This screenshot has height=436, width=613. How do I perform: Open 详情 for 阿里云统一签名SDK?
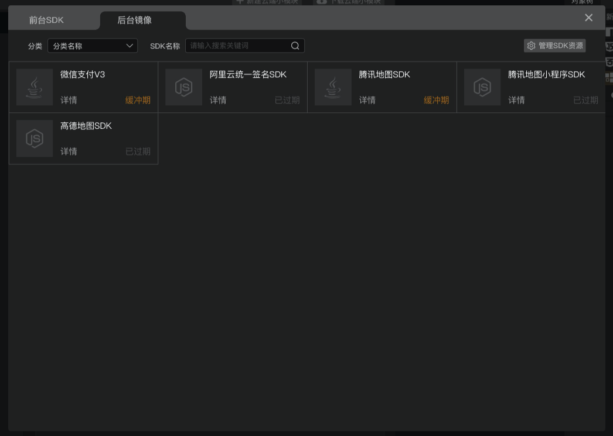pyautogui.click(x=218, y=100)
